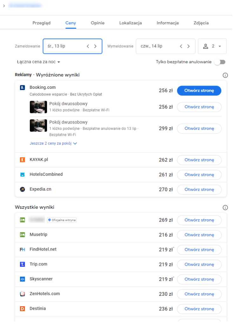Image resolution: width=233 pixels, height=326 pixels.
Task: Click the HotelsCombined provider name
Action: click(46, 174)
